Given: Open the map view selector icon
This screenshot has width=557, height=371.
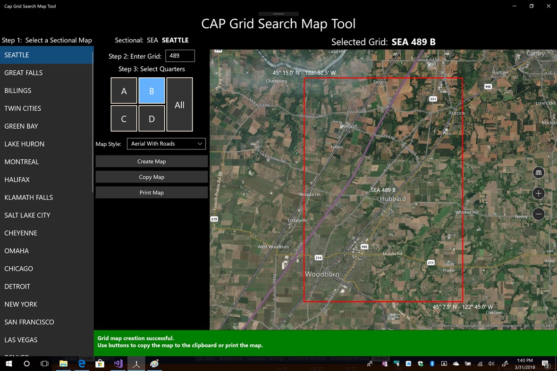Looking at the screenshot, I should [539, 173].
